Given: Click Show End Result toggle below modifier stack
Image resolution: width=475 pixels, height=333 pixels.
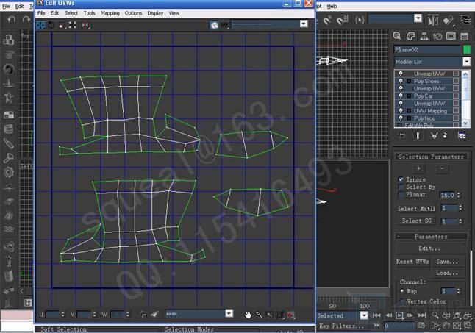Looking at the screenshot, I should [418, 135].
